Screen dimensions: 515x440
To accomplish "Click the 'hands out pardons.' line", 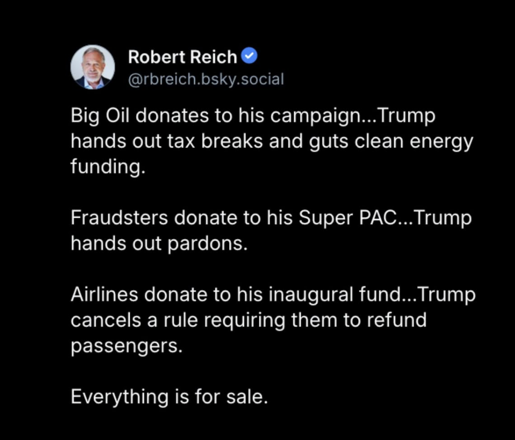I will point(159,244).
